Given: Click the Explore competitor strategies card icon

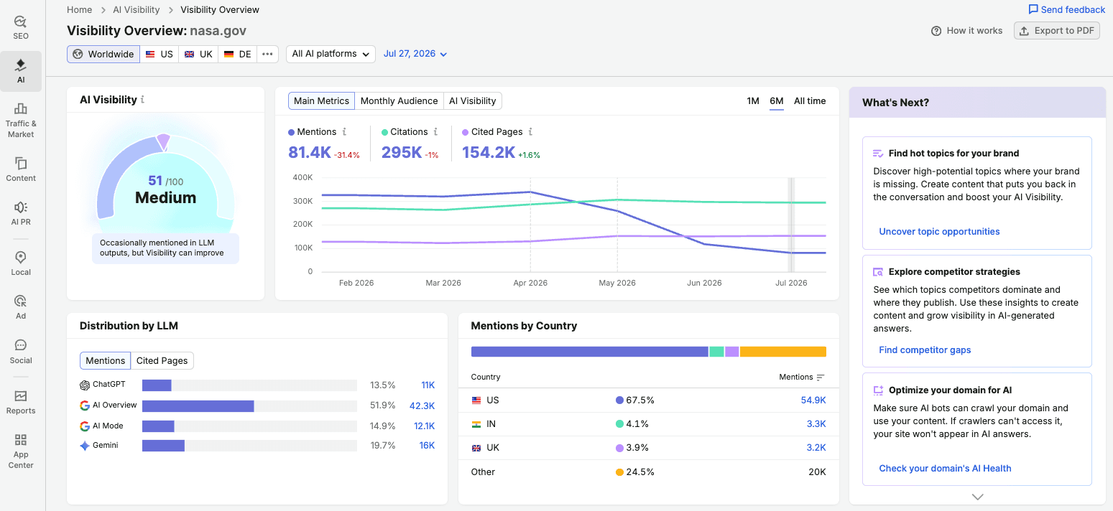Looking at the screenshot, I should click(x=878, y=272).
